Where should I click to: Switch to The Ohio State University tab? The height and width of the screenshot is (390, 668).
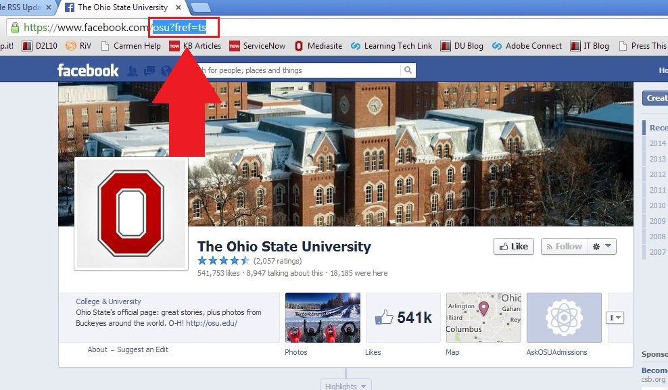tap(122, 7)
